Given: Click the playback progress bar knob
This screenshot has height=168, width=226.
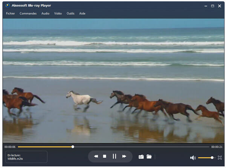Looking at the screenshot, I should click(x=73, y=147).
